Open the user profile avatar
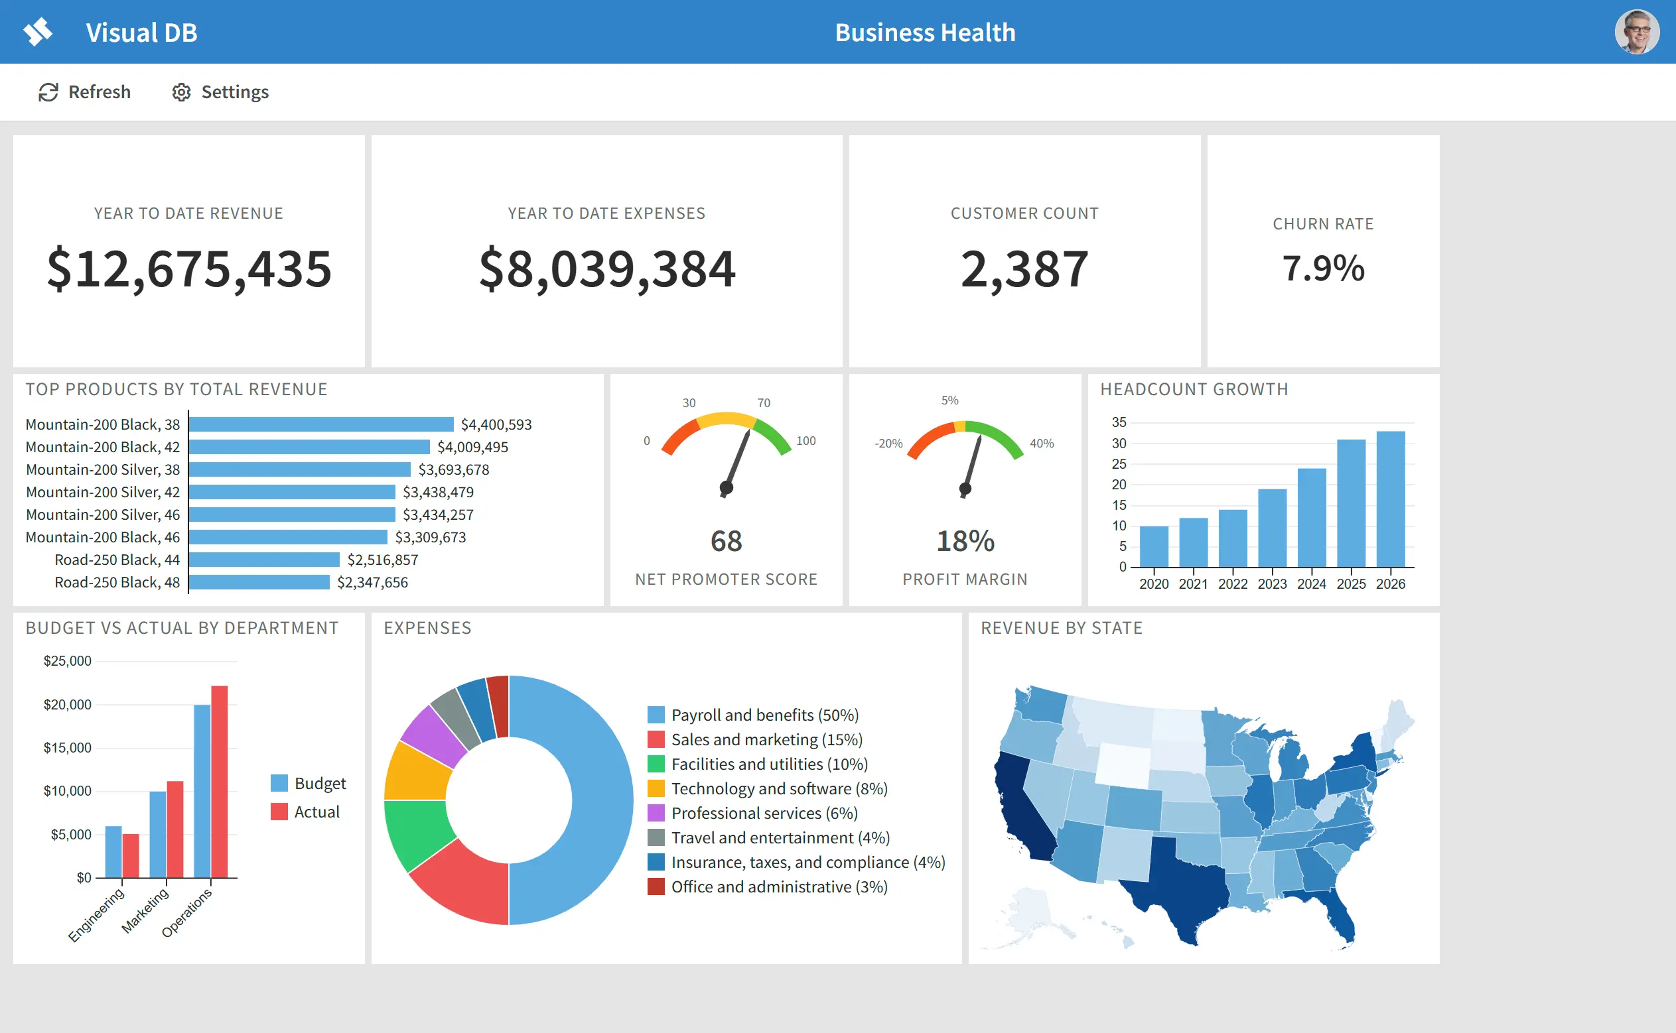 (1637, 31)
